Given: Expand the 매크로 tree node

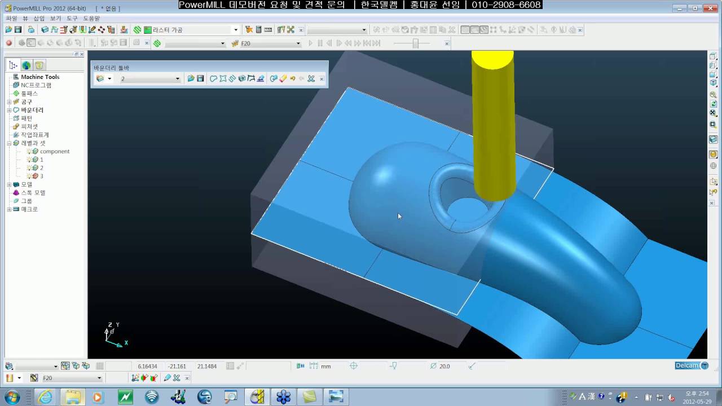Looking at the screenshot, I should (8, 209).
